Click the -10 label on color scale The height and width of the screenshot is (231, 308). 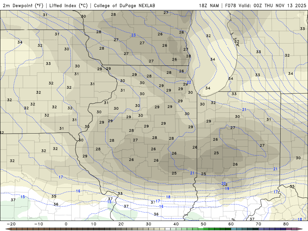tap(39, 224)
